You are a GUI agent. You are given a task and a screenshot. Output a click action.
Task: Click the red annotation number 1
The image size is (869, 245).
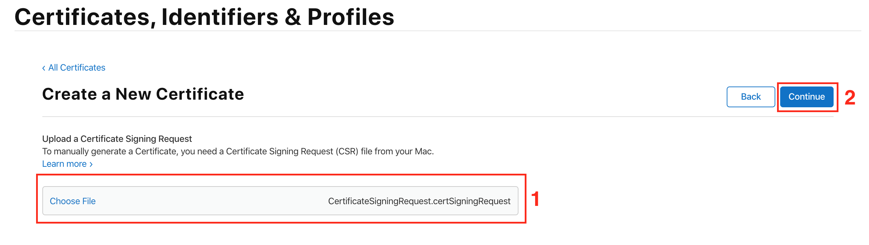click(535, 199)
